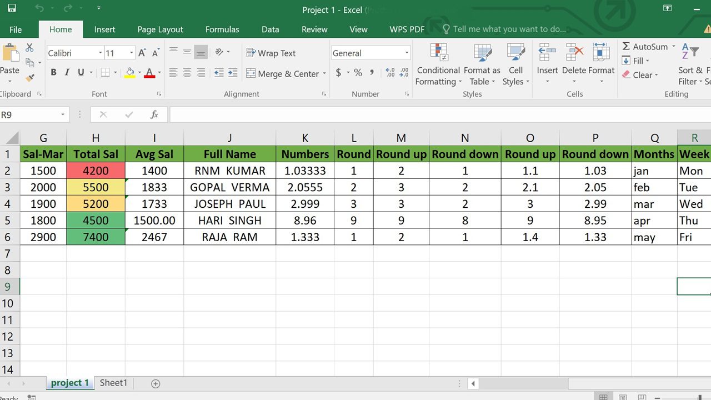The image size is (711, 400).
Task: Toggle Align Right text
Action: [201, 73]
